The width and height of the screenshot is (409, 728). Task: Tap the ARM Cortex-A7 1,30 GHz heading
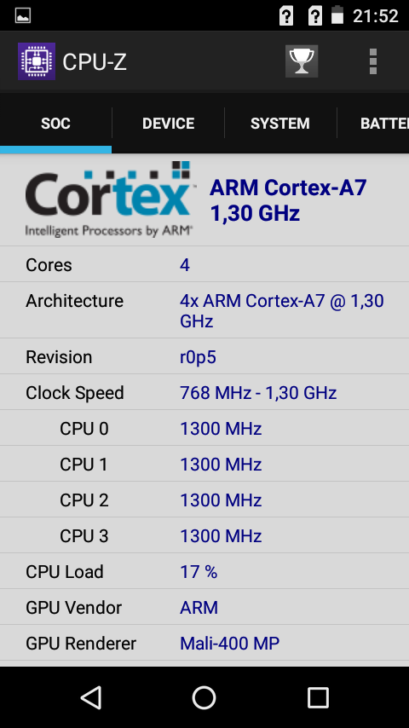tap(288, 200)
